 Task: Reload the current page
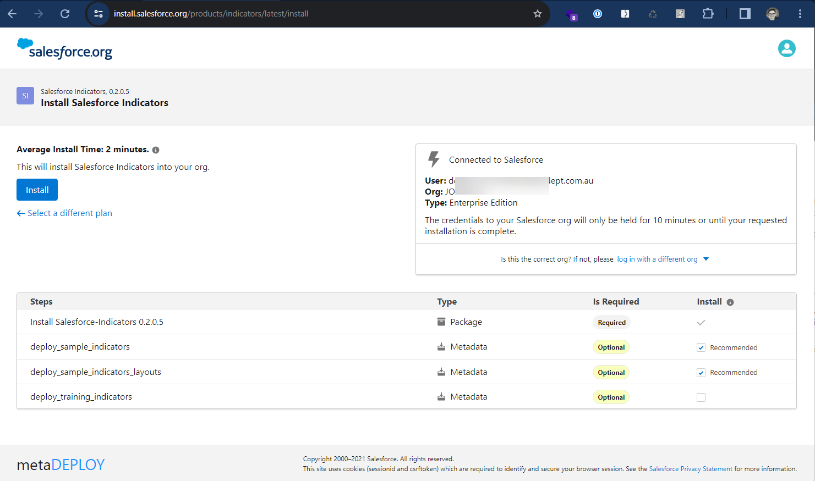(65, 14)
